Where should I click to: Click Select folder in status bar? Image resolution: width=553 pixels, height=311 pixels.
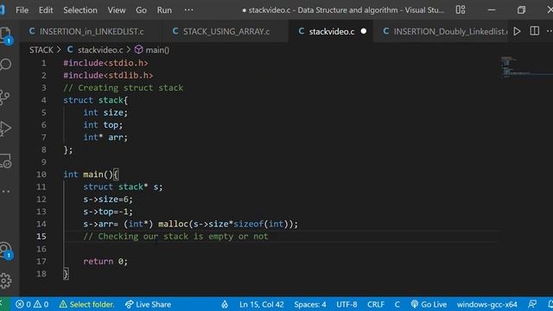tap(86, 304)
